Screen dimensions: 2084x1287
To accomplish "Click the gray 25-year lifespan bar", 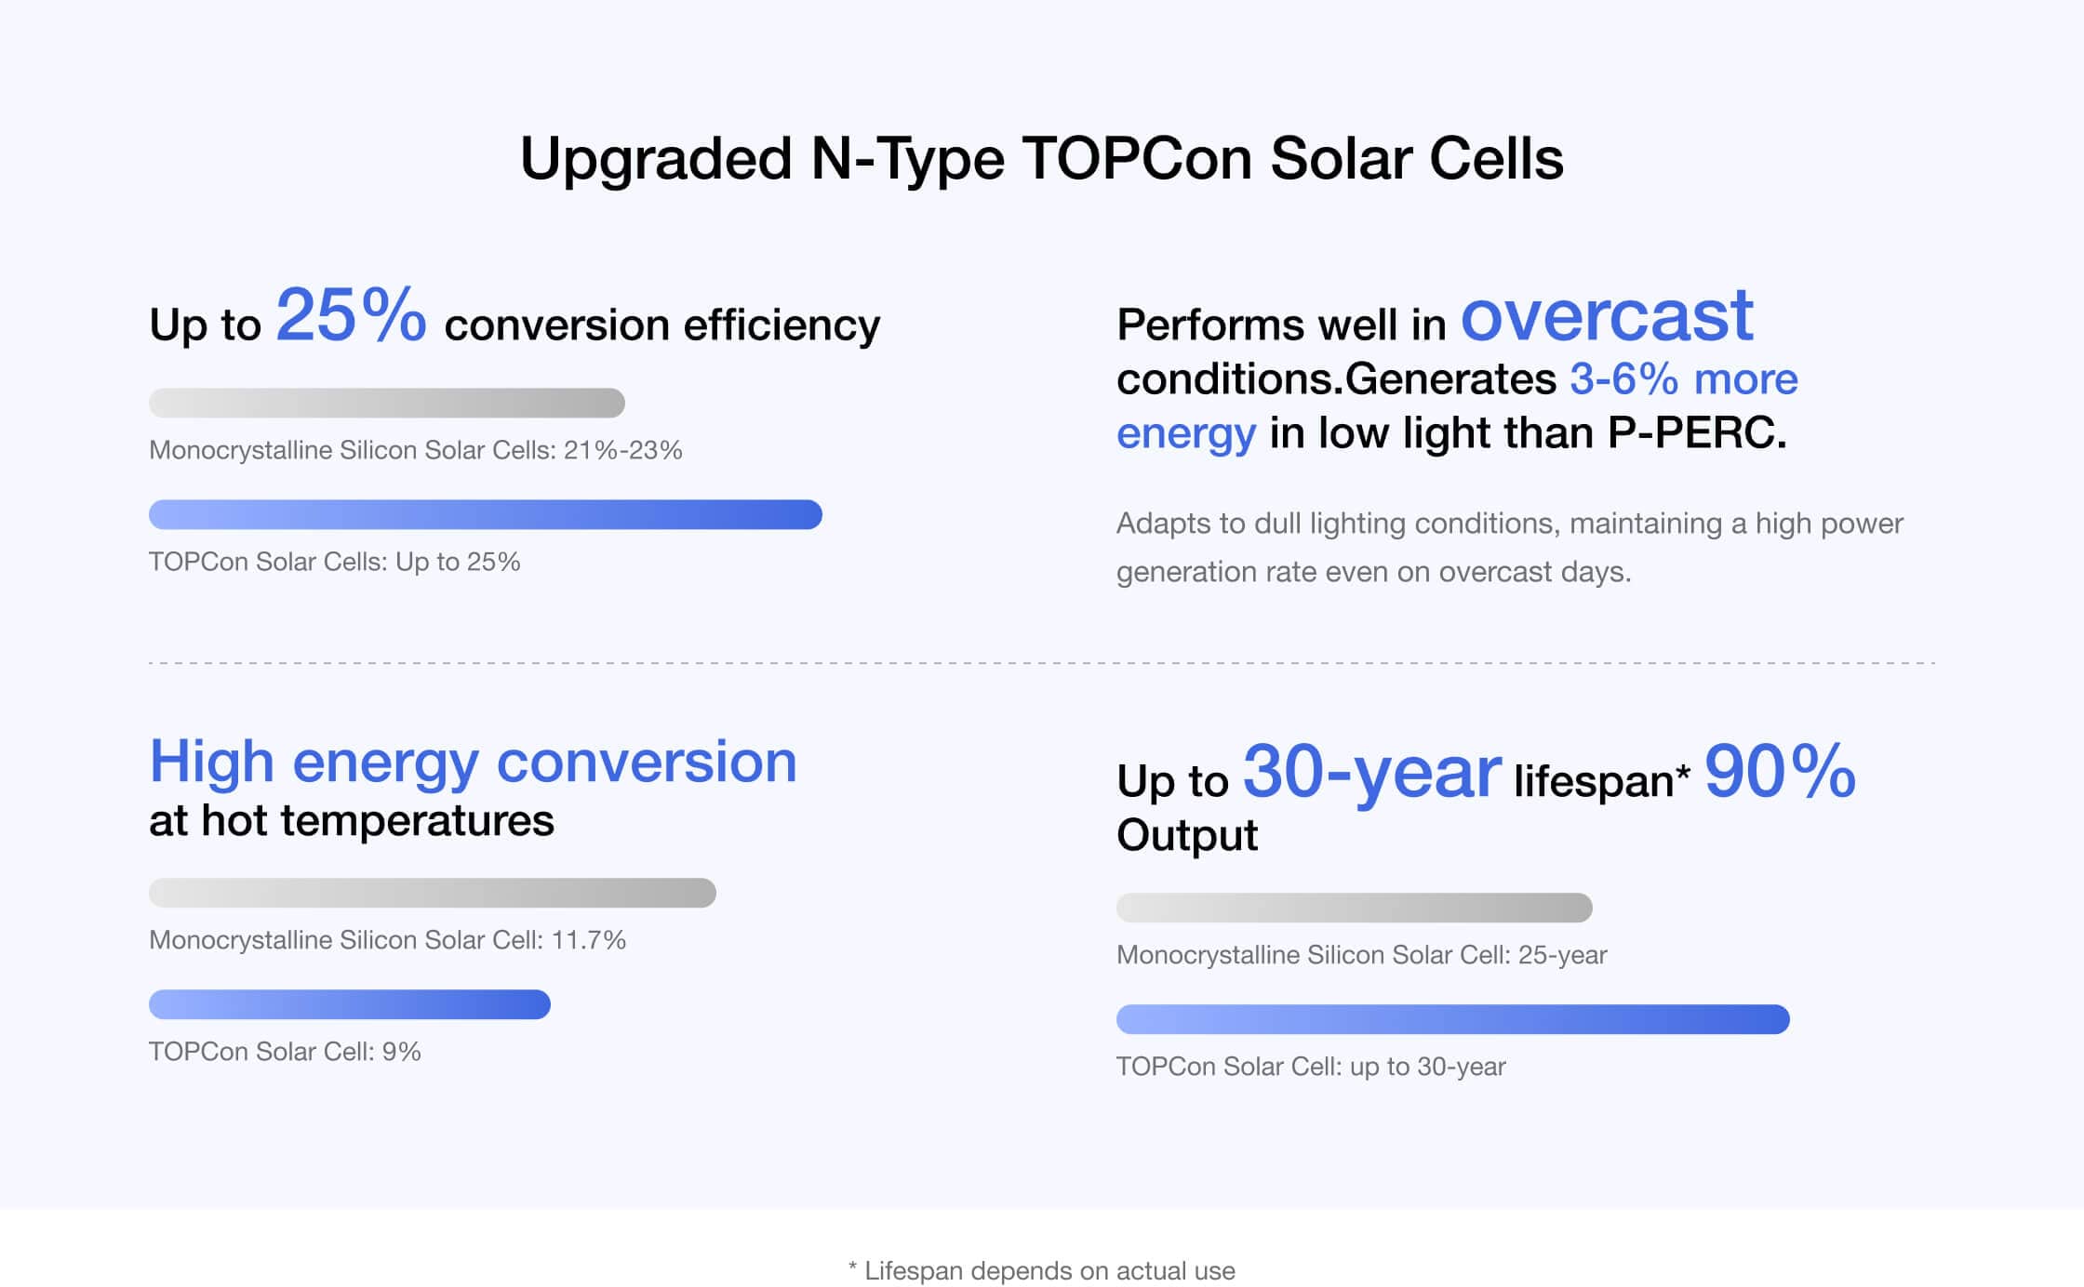I will (x=1354, y=908).
